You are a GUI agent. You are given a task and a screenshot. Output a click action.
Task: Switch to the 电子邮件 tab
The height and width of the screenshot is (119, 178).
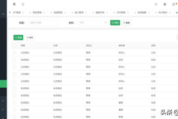point(163,13)
